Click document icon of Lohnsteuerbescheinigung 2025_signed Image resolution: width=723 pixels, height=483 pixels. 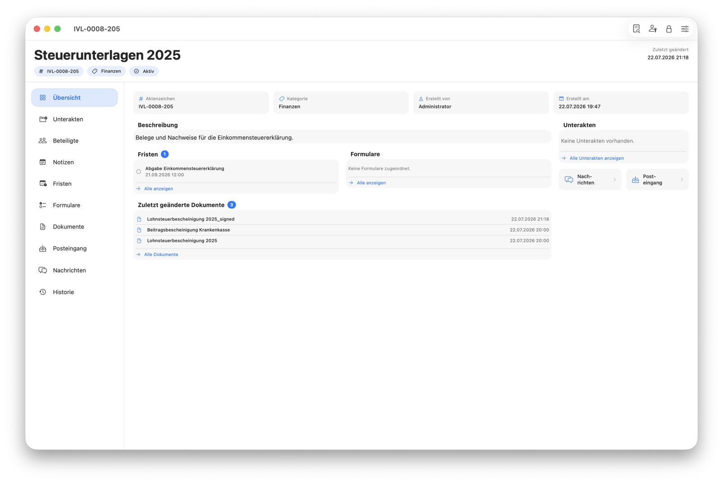pos(139,219)
